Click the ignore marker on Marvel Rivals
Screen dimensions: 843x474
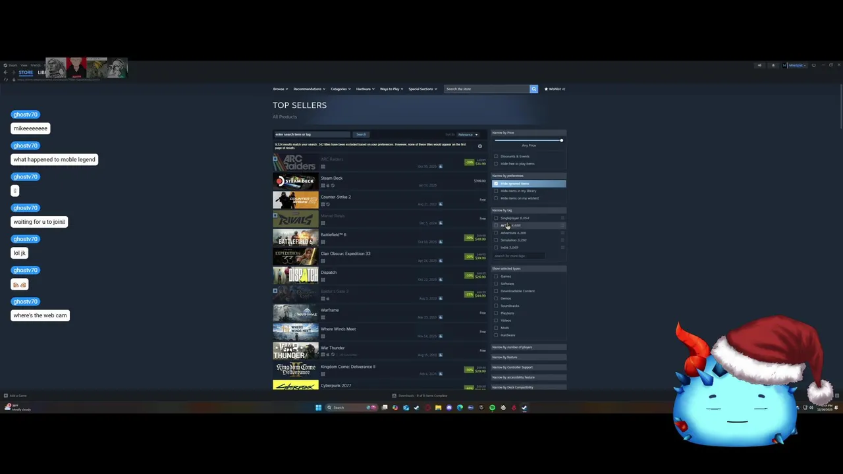coord(275,215)
